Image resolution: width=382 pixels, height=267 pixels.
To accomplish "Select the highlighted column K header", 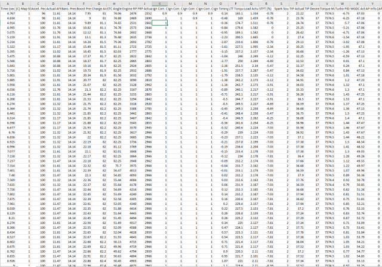I will point(159,4).
